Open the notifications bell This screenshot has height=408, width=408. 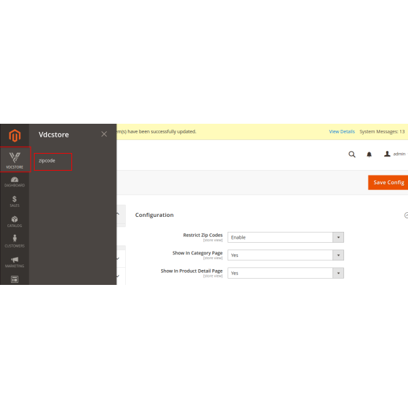369,154
